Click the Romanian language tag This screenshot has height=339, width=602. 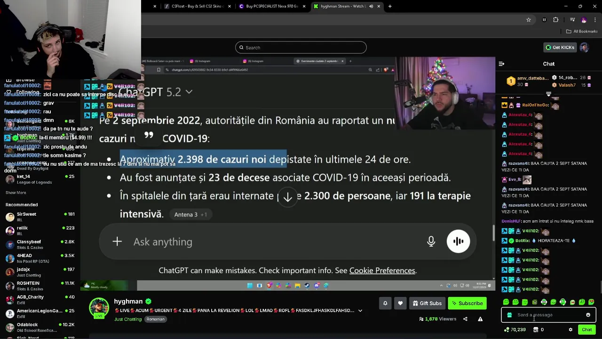[155, 319]
